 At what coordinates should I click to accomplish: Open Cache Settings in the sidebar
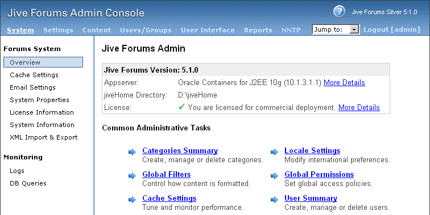pyautogui.click(x=34, y=75)
